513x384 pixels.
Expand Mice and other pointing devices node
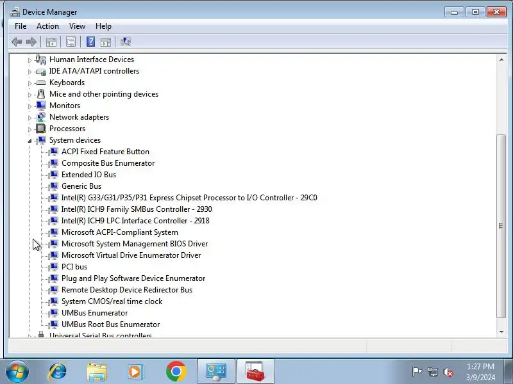(29, 95)
